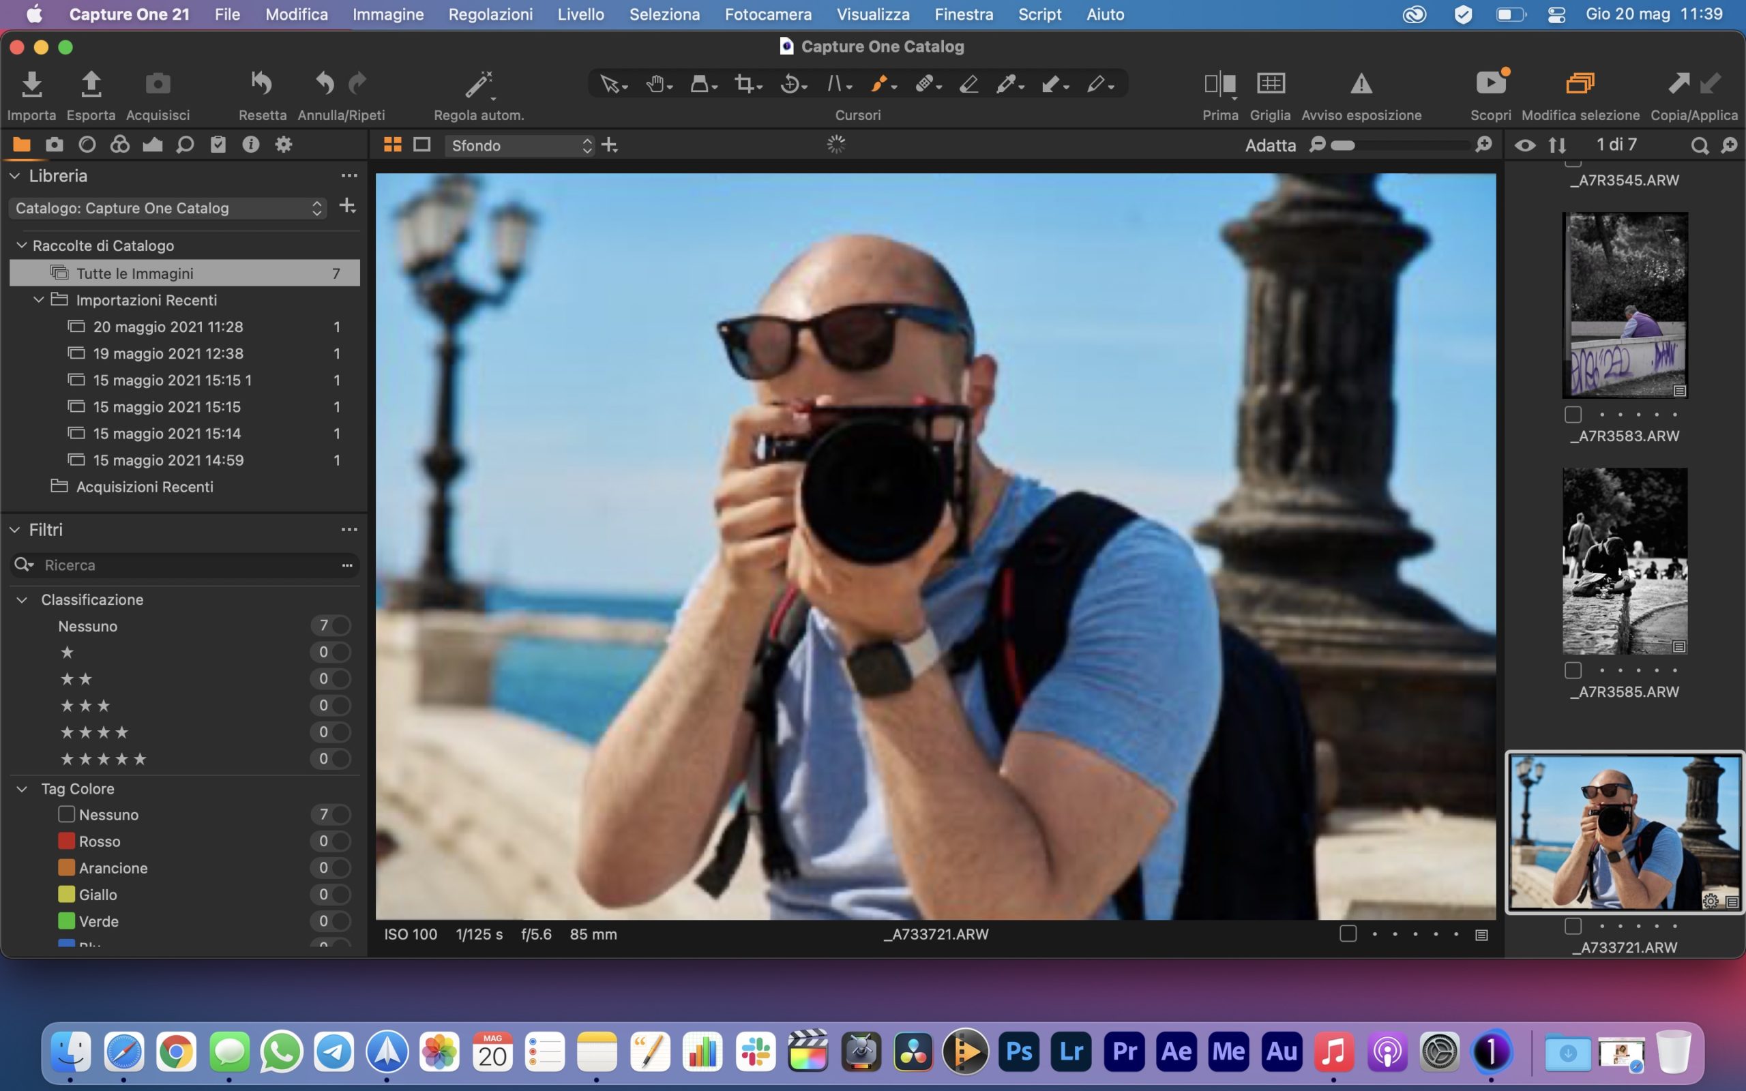The height and width of the screenshot is (1091, 1746).
Task: Toggle color tag box under _A7R3583.ARW thumbnail
Action: [x=1573, y=414]
